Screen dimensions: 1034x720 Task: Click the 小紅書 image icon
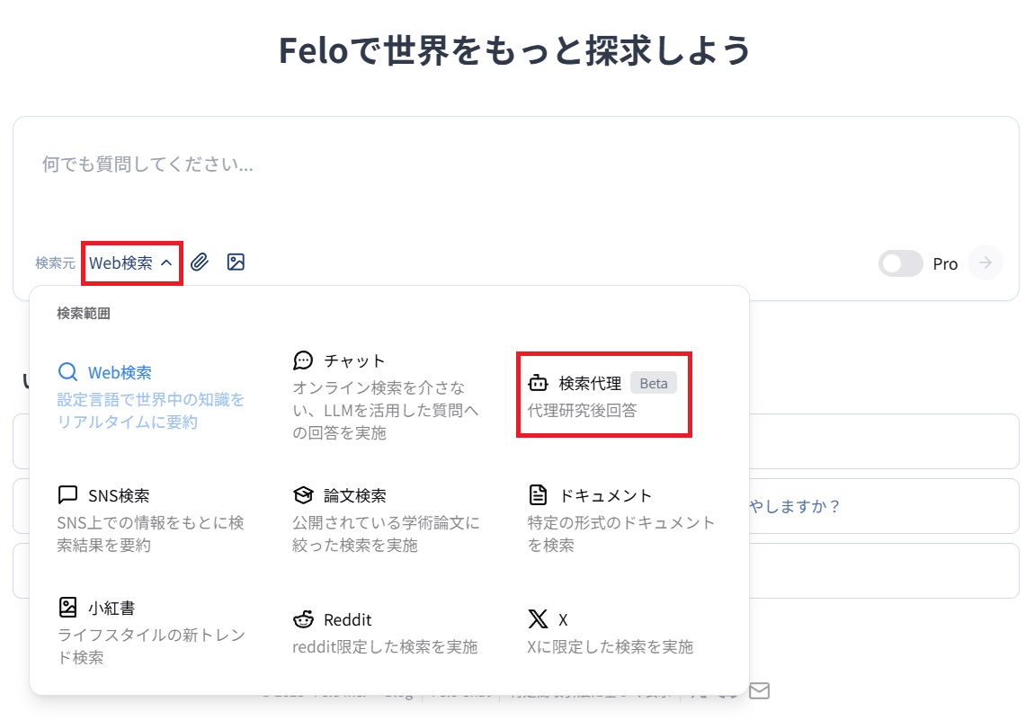[x=70, y=606]
